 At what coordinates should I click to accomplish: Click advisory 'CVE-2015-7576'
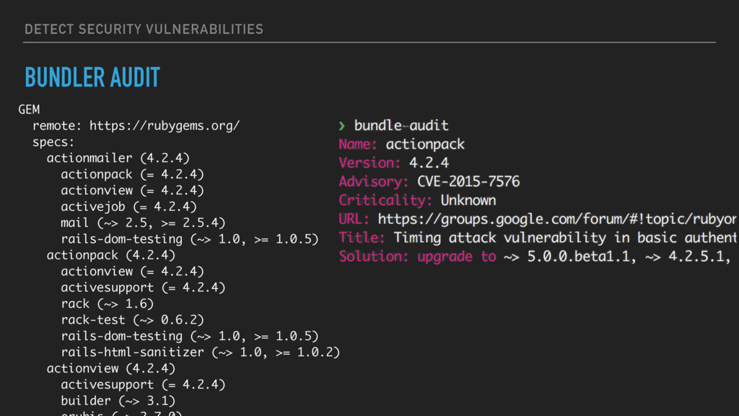point(468,181)
